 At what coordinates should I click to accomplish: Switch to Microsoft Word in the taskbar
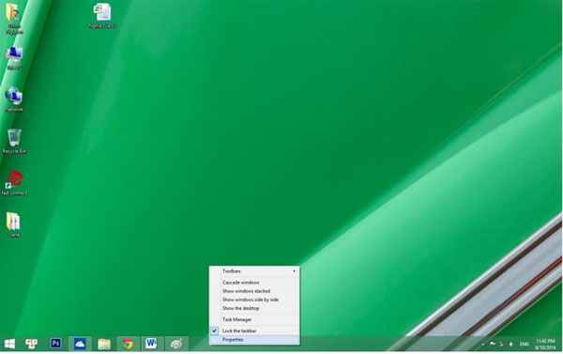click(x=151, y=344)
